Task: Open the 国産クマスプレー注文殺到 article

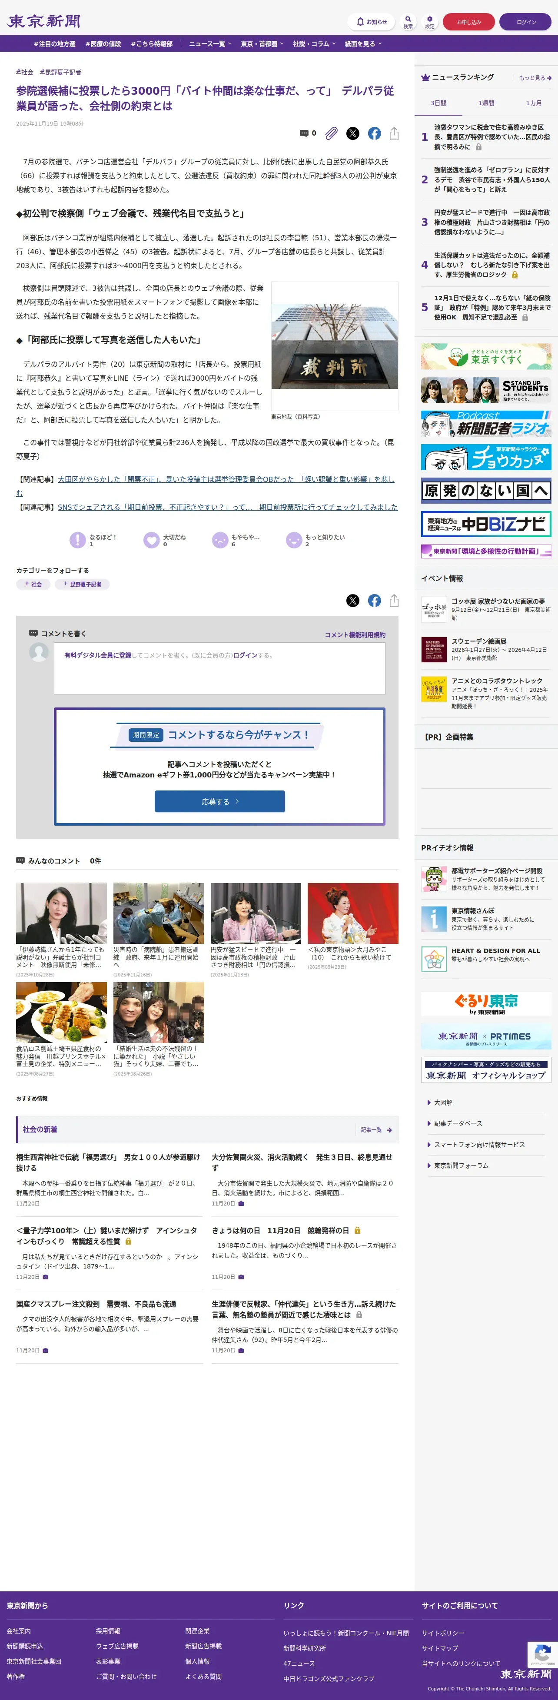Action: [x=96, y=1304]
